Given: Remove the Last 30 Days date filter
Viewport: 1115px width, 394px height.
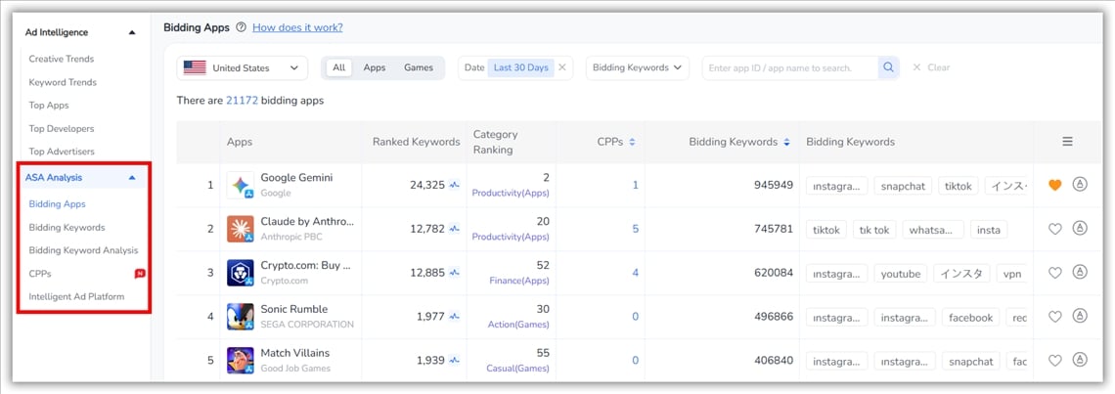Looking at the screenshot, I should pos(562,67).
